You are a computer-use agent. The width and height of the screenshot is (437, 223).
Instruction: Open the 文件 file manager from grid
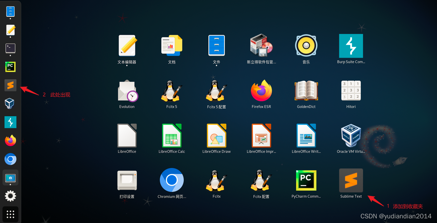pos(217,46)
